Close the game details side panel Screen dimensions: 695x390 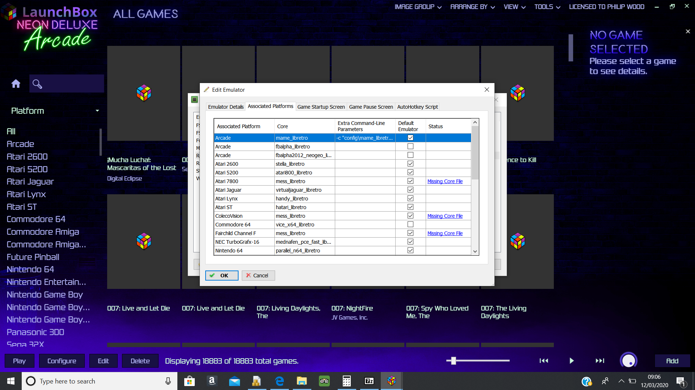tap(688, 31)
